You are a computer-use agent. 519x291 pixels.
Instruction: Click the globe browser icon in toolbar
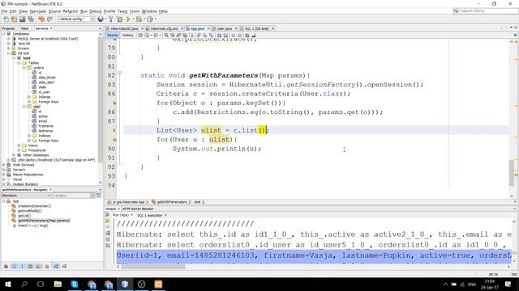point(101,19)
